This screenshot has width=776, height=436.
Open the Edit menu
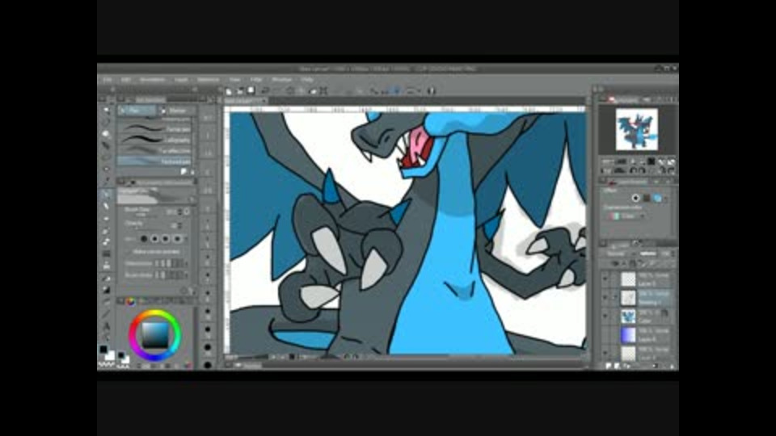click(x=126, y=79)
